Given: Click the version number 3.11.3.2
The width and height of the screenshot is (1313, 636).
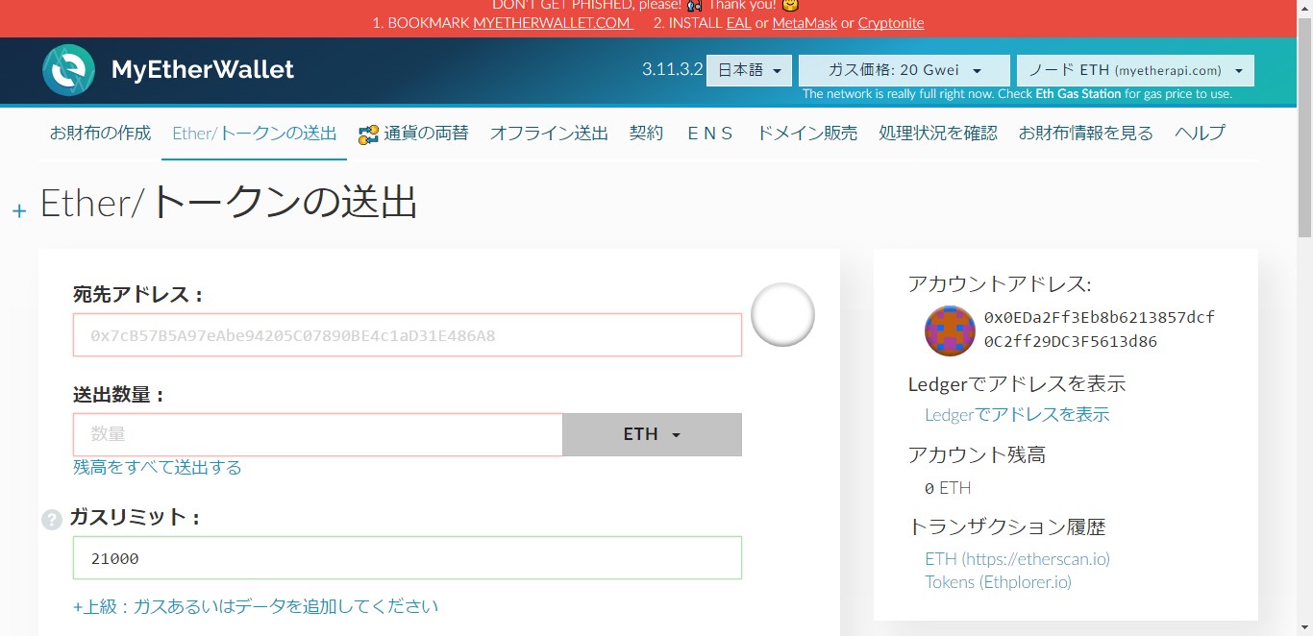Looking at the screenshot, I should (x=673, y=70).
